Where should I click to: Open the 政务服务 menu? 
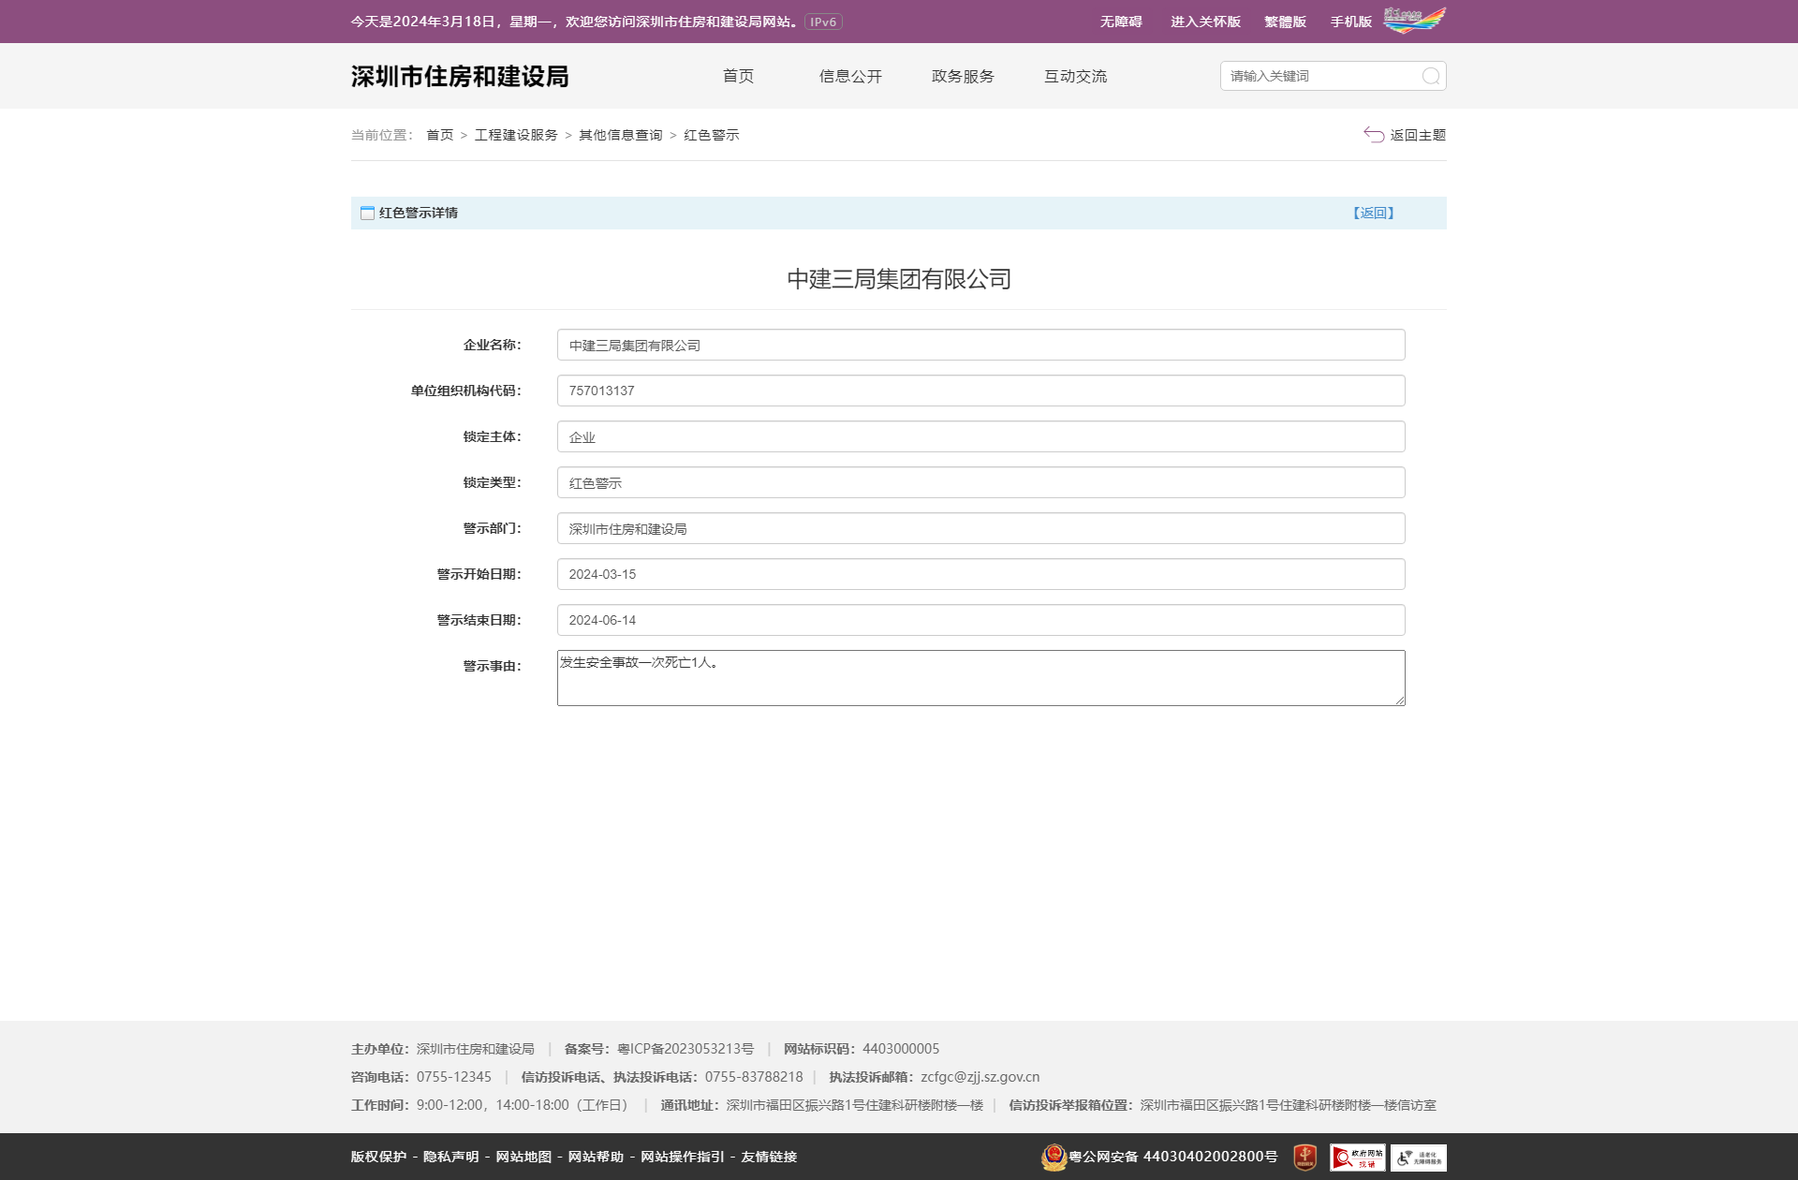click(x=962, y=76)
